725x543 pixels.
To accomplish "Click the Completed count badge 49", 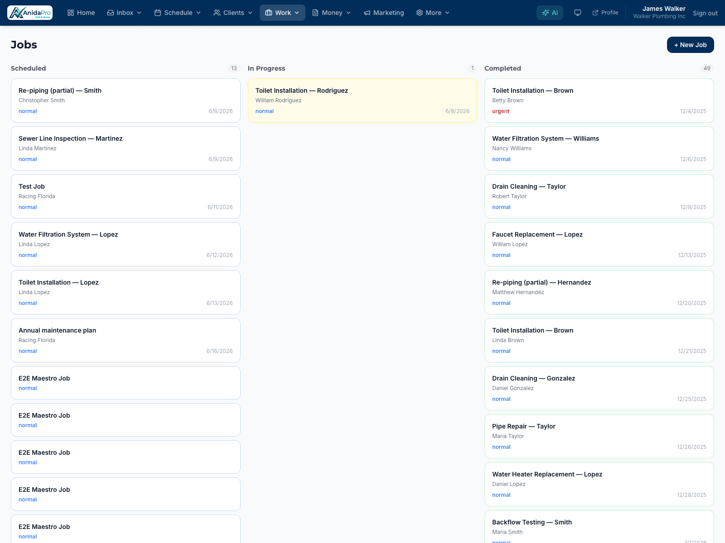I will click(707, 68).
